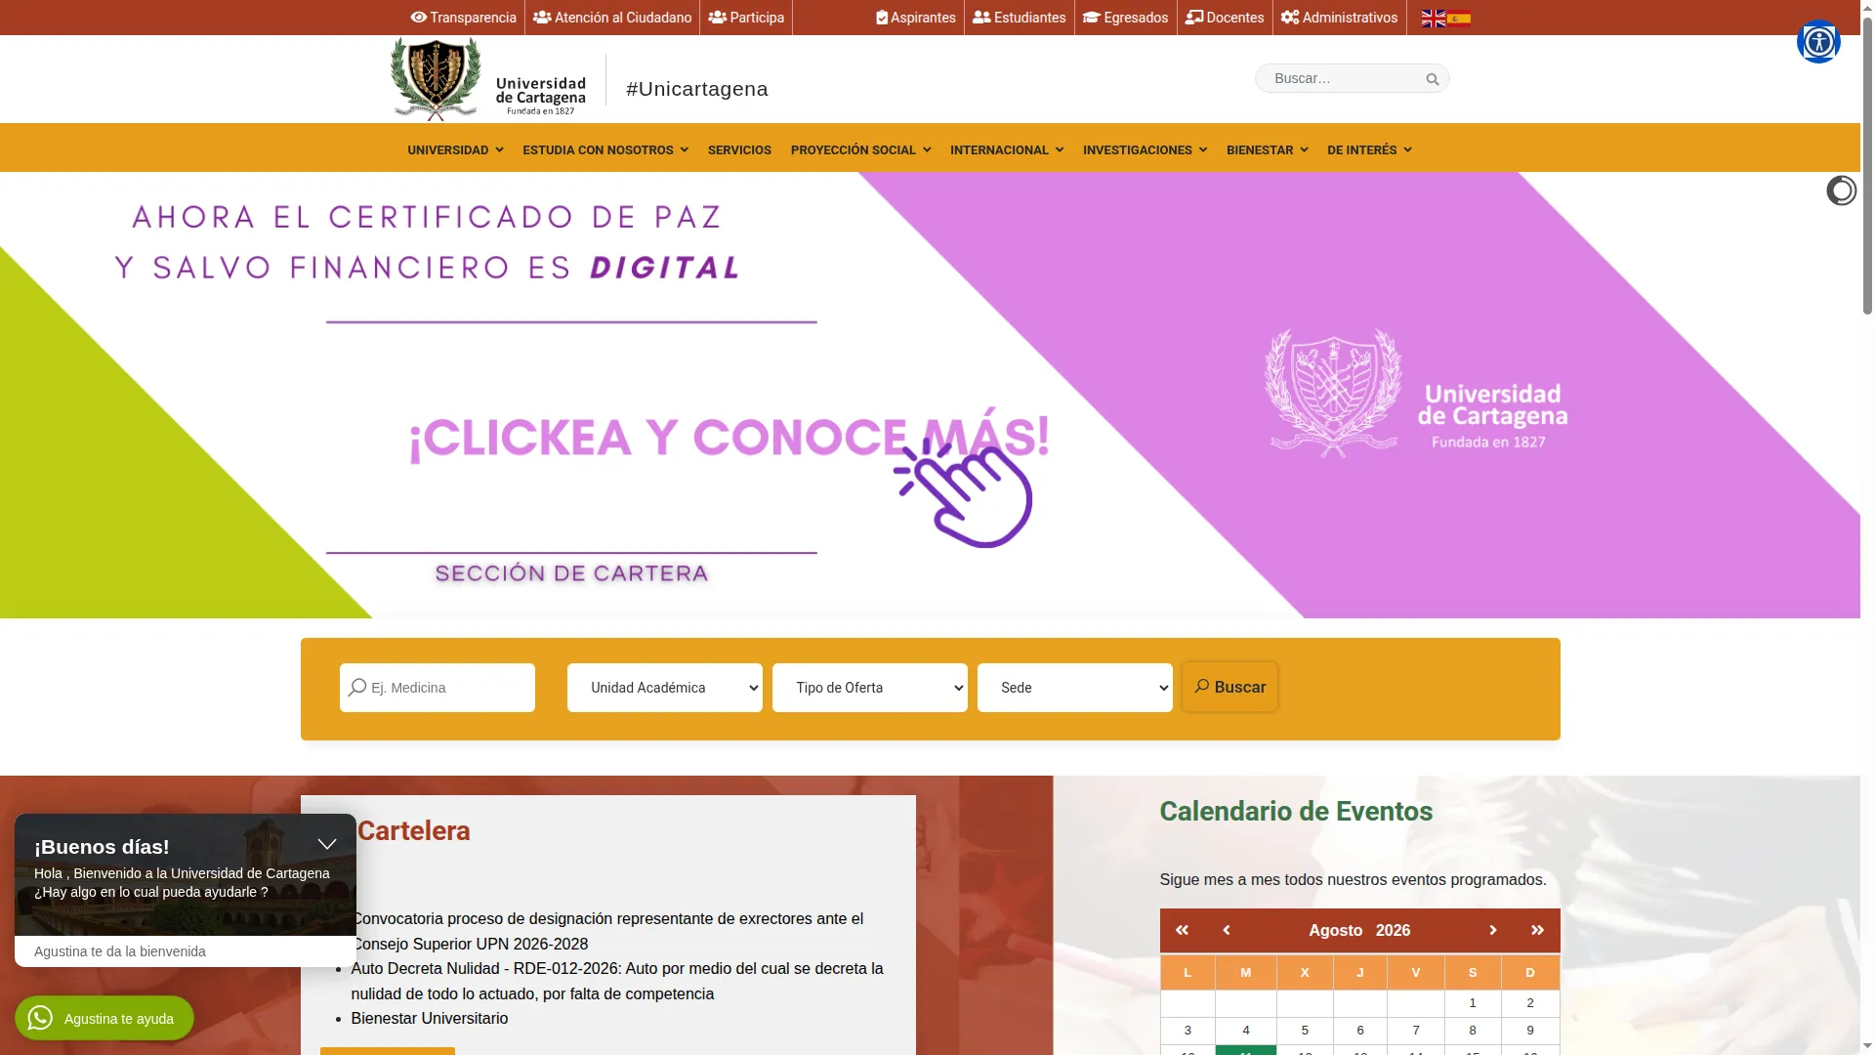Go to the Aspirantes section
1875x1055 pixels.
tap(916, 18)
